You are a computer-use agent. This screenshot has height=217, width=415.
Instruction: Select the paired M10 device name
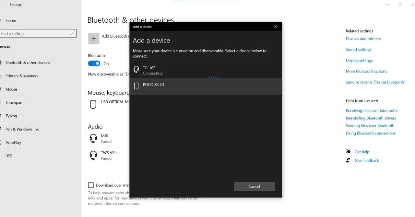click(104, 136)
